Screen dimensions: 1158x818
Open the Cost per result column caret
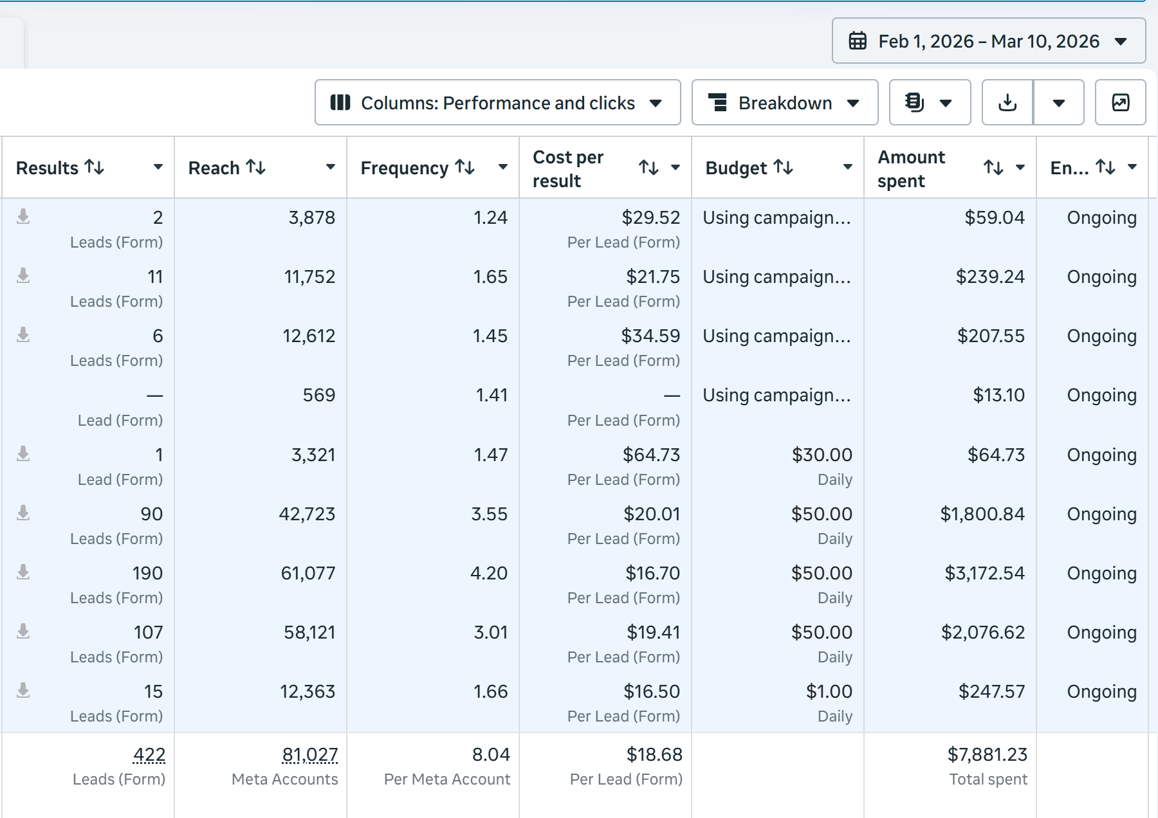(x=675, y=167)
